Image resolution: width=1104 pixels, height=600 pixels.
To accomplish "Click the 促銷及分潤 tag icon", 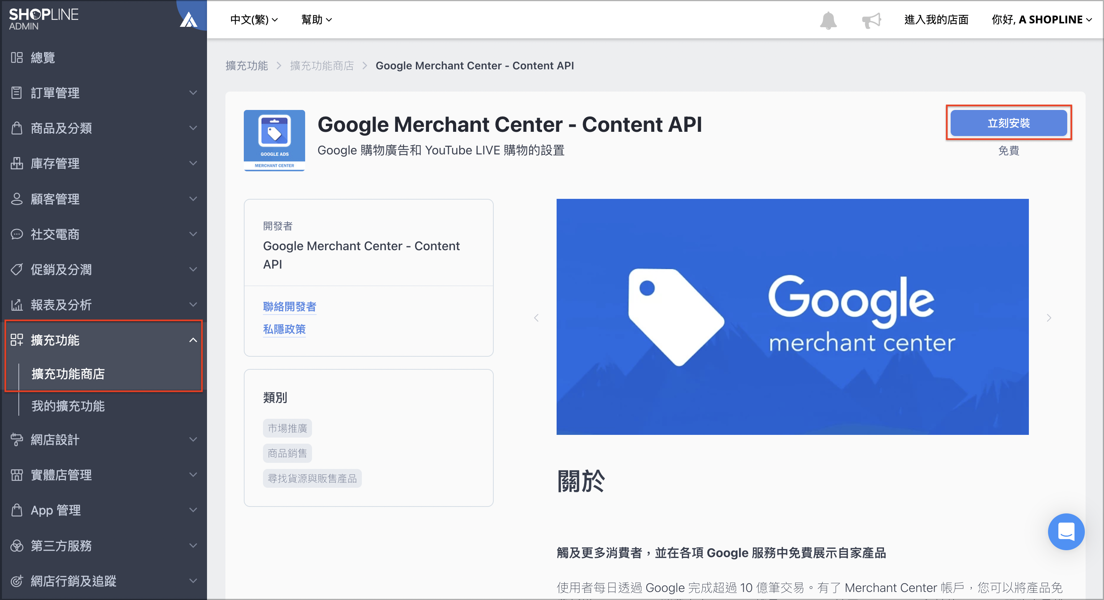I will tap(17, 269).
